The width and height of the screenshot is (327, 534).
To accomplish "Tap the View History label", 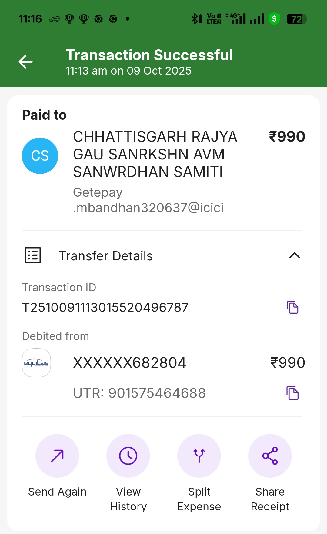I will (128, 499).
